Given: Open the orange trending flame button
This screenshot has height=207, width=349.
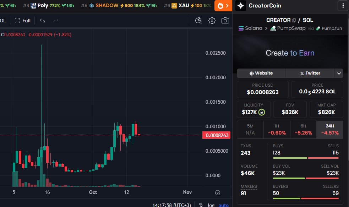Looking at the screenshot, I should point(223,6).
